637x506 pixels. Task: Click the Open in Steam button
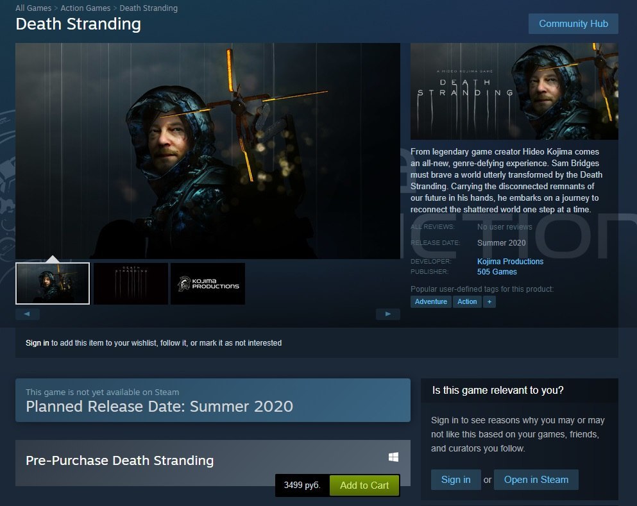tap(536, 480)
